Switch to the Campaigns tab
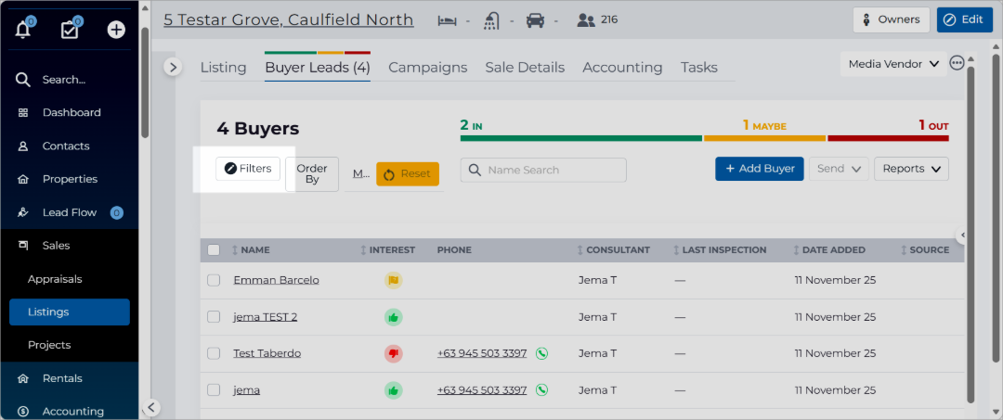1003x420 pixels. click(x=428, y=67)
